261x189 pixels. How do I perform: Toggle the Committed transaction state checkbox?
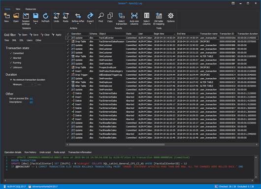point(11,53)
